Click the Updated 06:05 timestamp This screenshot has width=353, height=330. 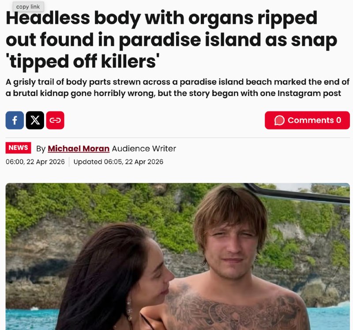tap(118, 162)
